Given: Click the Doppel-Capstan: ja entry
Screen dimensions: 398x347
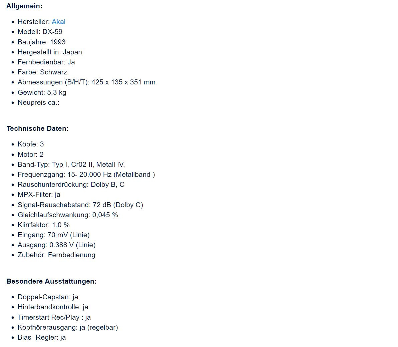Looking at the screenshot, I should coord(48,297).
